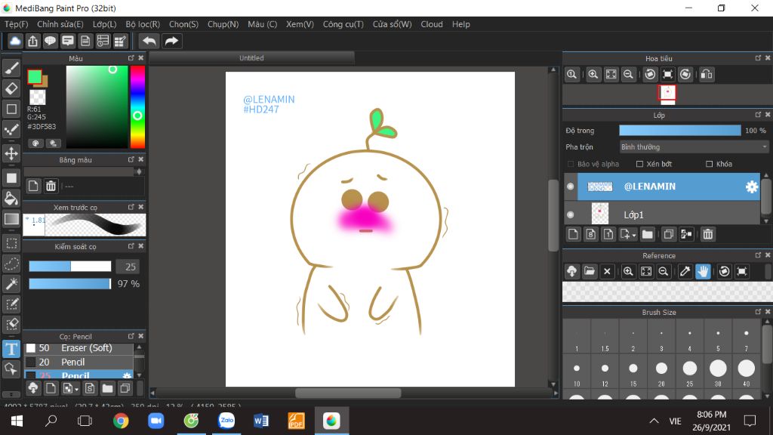This screenshot has height=435, width=773.
Task: Select the Magic Wand tool
Action: (11, 284)
